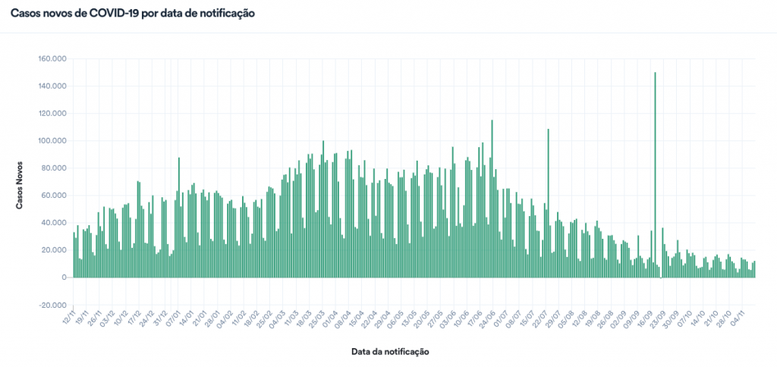Click the 100.000 y-axis label
Viewport: 777px width, 367px height.
pyautogui.click(x=52, y=141)
